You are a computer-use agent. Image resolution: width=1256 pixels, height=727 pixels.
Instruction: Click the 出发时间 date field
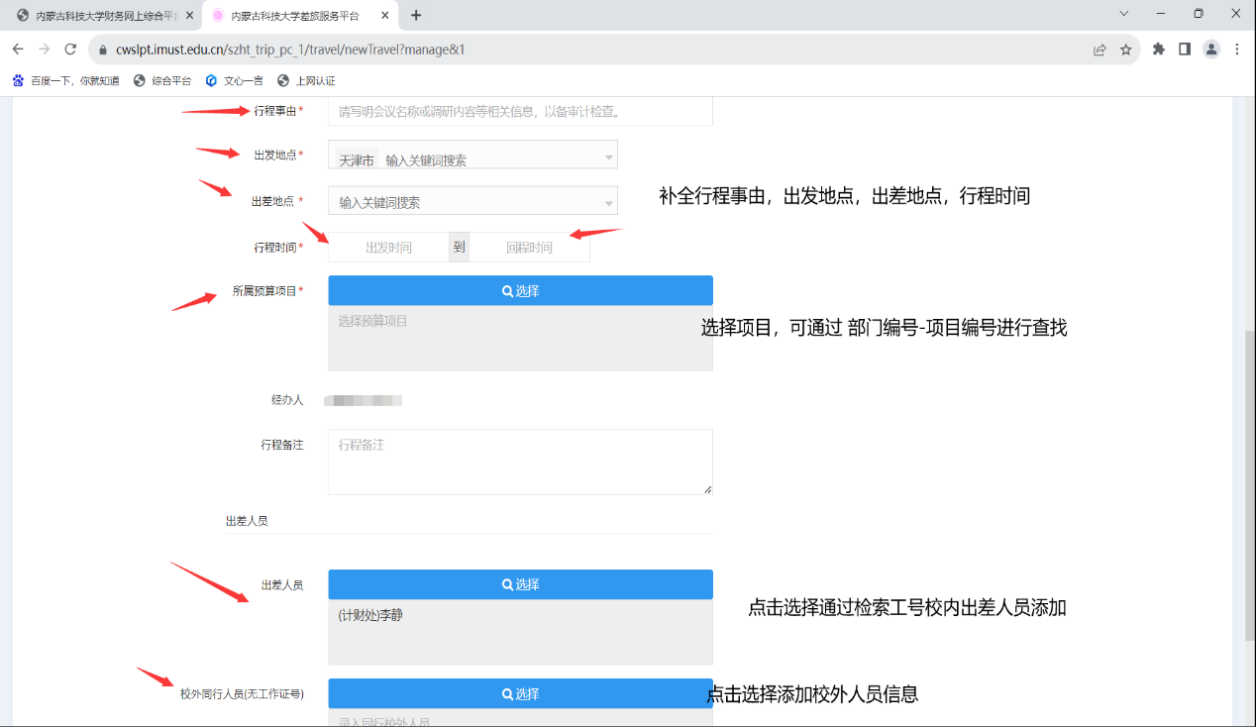click(388, 248)
